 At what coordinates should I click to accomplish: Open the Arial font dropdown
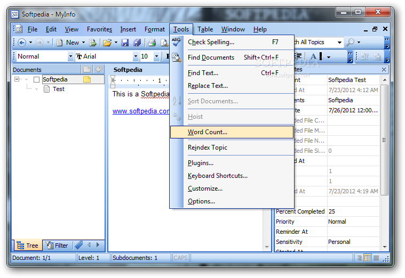pyautogui.click(x=136, y=56)
